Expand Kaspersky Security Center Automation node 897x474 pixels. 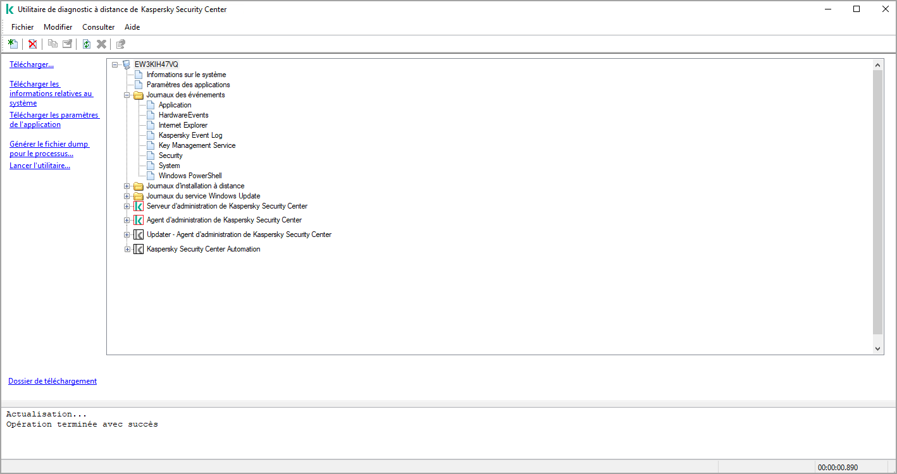[x=127, y=249]
